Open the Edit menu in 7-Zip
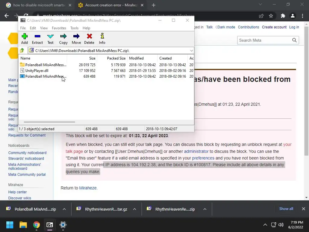Screen dimensions: 309x232 tap(33, 28)
